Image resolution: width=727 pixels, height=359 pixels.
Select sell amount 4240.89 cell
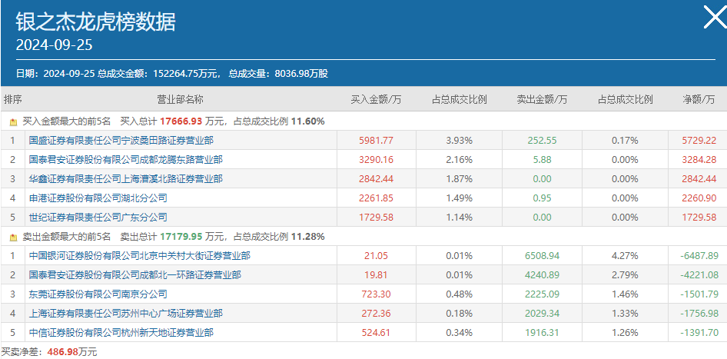point(542,275)
